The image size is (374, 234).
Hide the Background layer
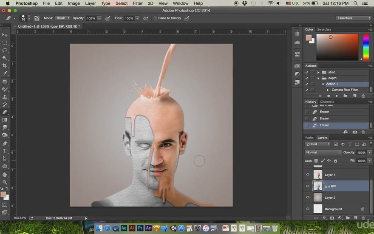coord(307,209)
